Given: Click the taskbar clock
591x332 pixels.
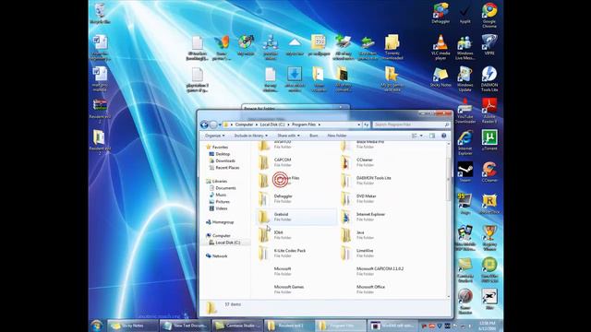Looking at the screenshot, I should [x=488, y=326].
